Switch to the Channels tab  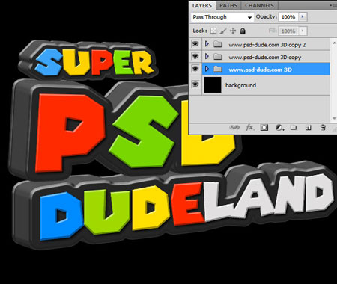point(259,5)
